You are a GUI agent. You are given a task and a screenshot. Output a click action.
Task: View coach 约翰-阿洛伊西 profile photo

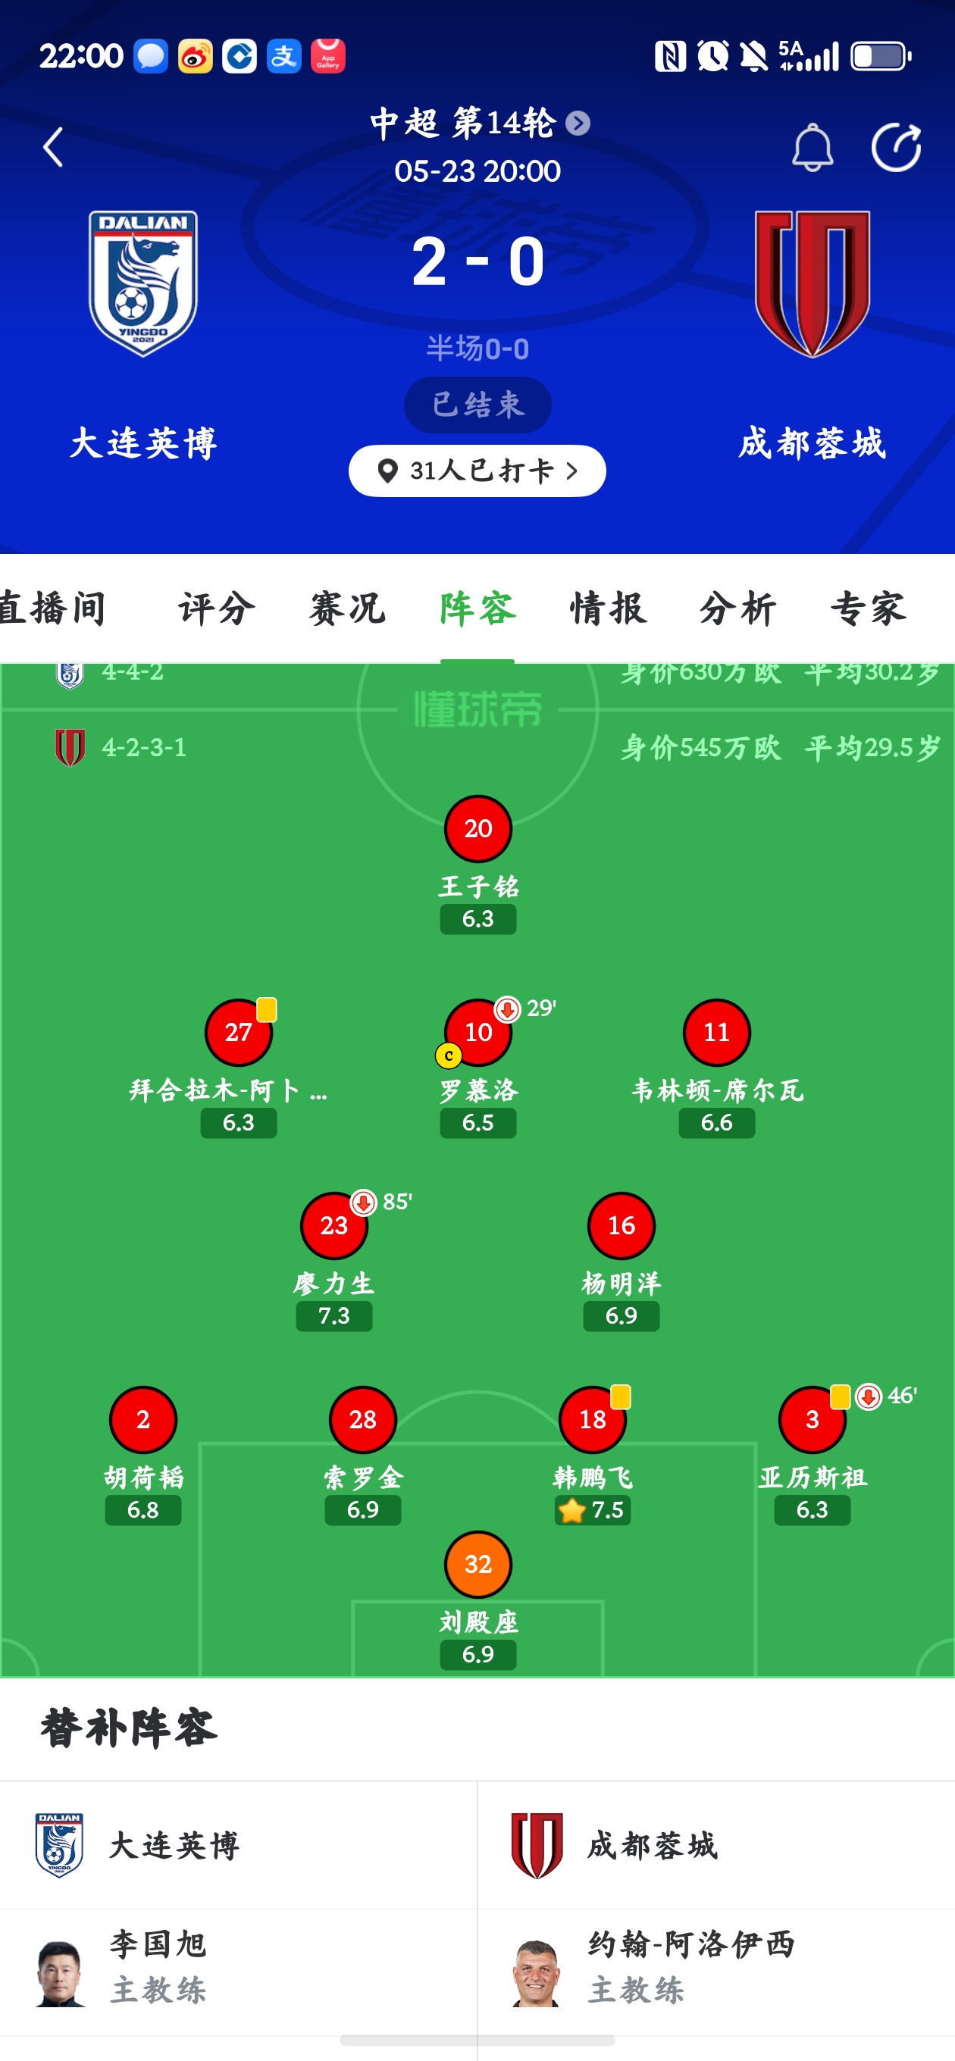coord(536,1974)
